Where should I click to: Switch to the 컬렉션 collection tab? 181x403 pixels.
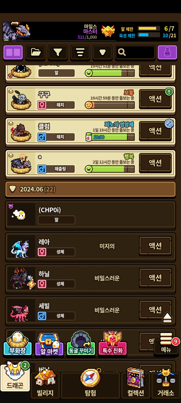pos(136,385)
